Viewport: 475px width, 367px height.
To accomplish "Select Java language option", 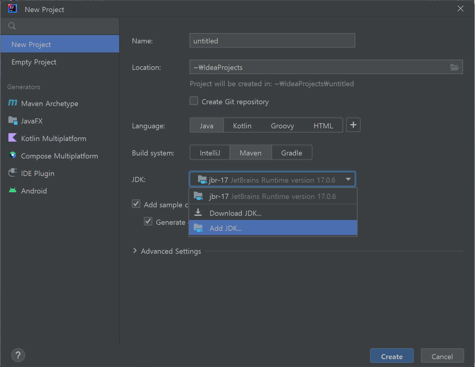I will pyautogui.click(x=207, y=125).
